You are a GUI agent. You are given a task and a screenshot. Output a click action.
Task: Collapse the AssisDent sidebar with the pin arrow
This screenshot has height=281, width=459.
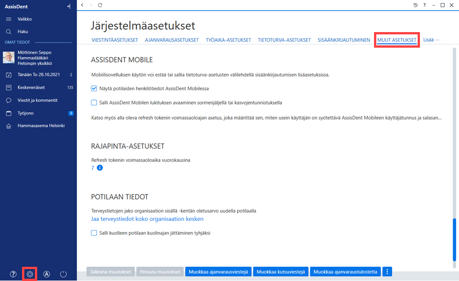[69, 6]
